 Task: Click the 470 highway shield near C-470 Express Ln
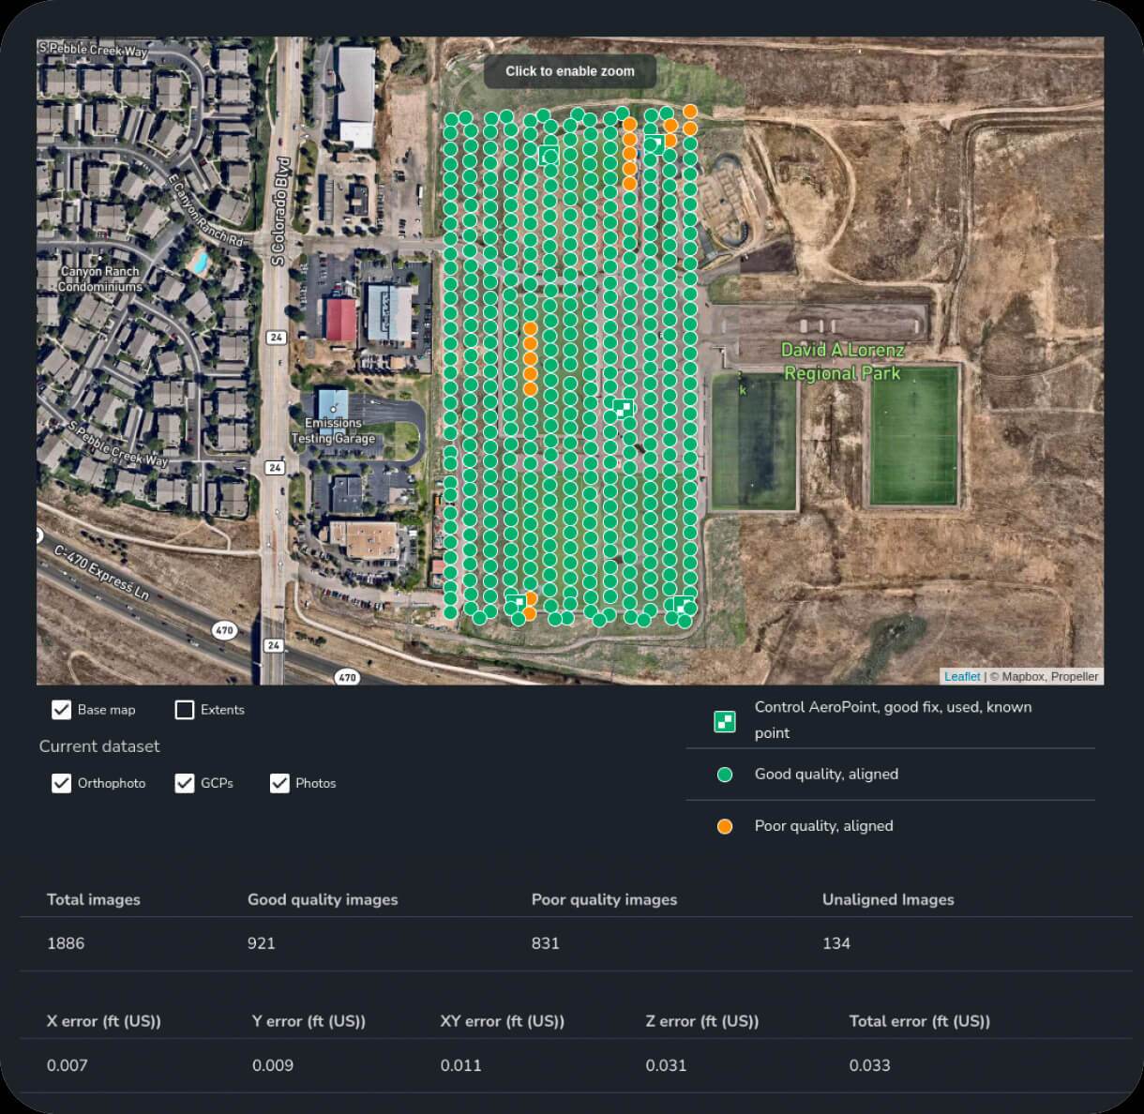click(225, 630)
